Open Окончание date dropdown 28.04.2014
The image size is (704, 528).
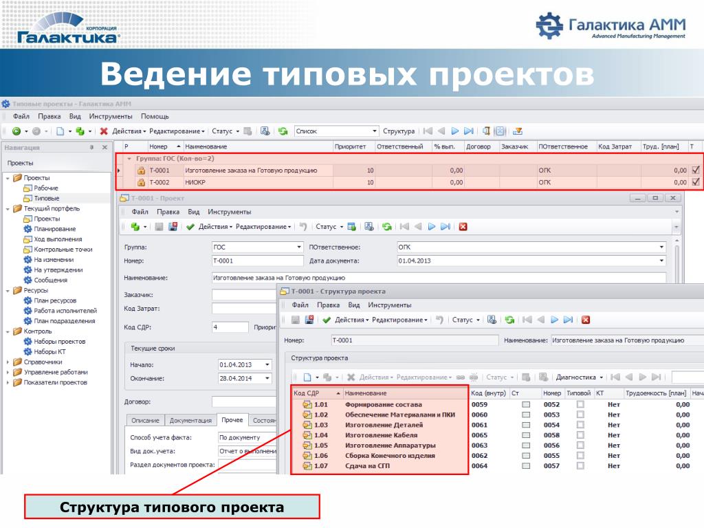click(x=267, y=379)
